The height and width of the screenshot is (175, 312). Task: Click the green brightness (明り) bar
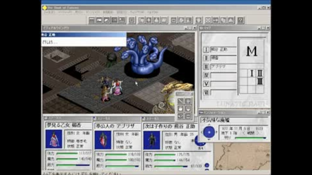(x=250, y=138)
